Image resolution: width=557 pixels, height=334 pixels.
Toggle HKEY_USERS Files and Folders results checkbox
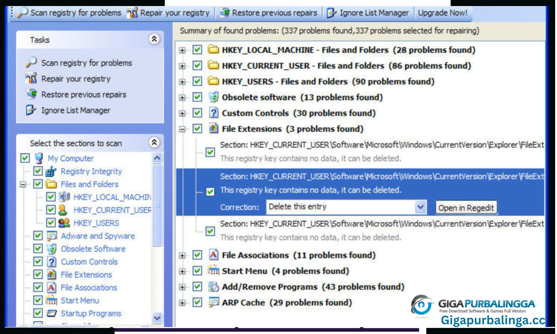(197, 81)
